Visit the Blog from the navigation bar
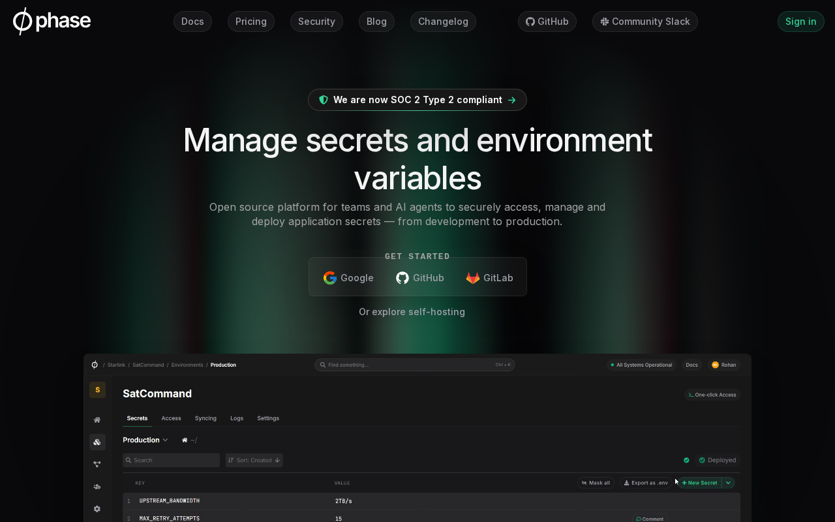 point(376,22)
